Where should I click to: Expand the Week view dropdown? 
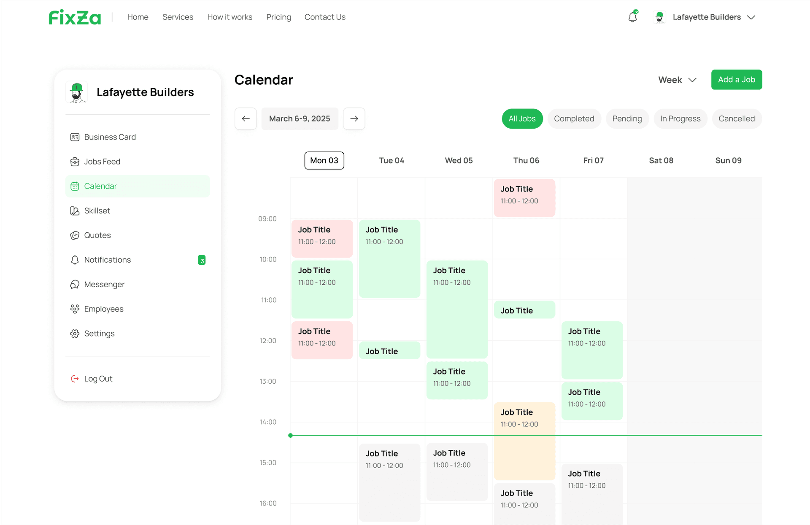pyautogui.click(x=677, y=80)
